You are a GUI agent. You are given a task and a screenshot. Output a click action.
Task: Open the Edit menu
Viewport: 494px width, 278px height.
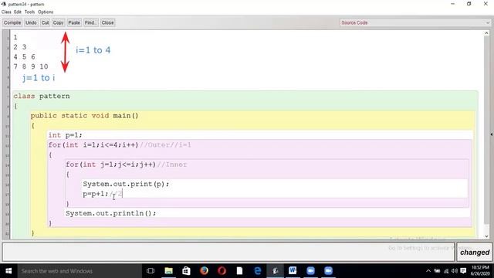coord(18,12)
